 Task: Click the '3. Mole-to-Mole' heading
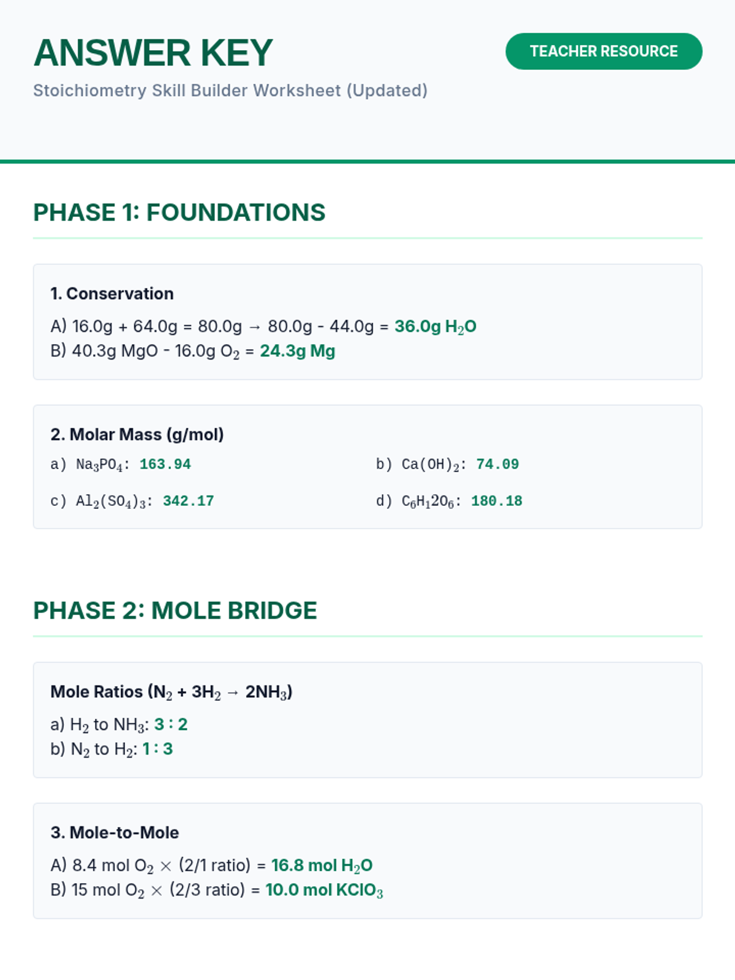(115, 833)
